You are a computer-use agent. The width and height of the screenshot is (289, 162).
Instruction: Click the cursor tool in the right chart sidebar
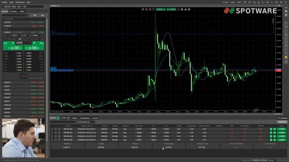click(x=286, y=19)
